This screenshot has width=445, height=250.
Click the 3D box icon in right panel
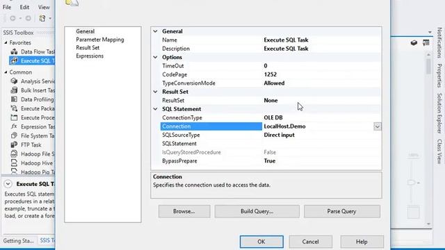pos(414,43)
